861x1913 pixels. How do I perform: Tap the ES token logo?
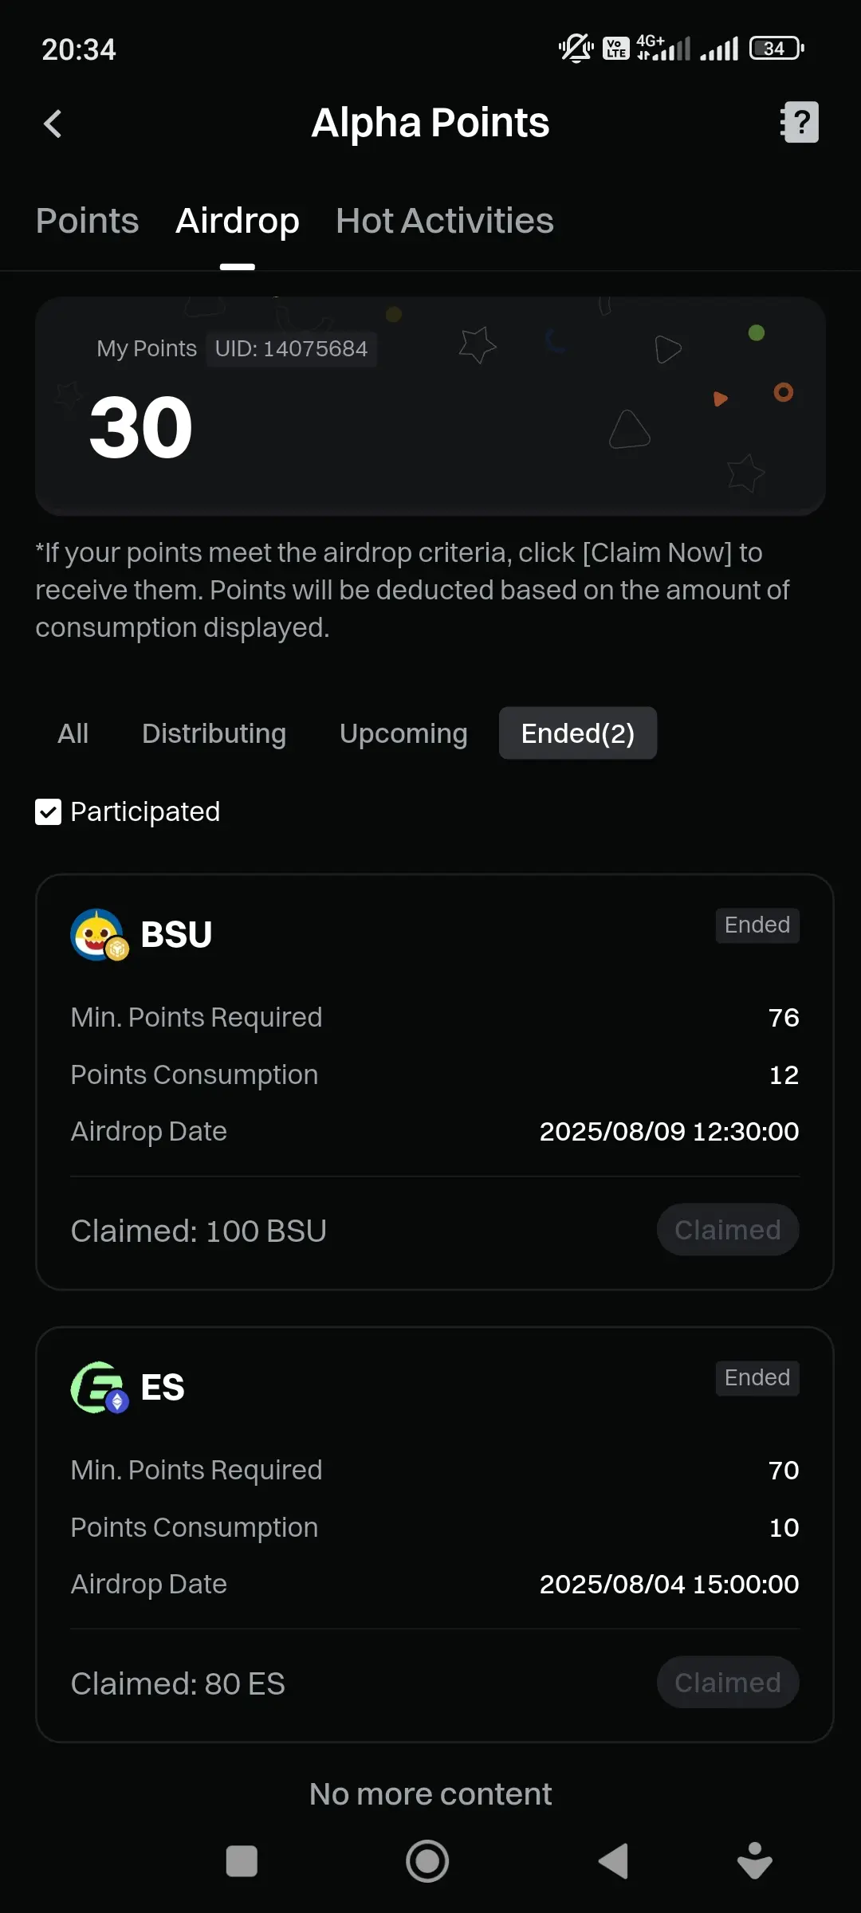pyautogui.click(x=99, y=1388)
